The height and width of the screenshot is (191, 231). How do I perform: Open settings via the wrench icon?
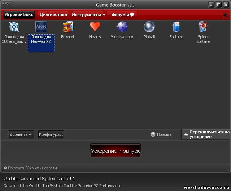tap(225, 15)
